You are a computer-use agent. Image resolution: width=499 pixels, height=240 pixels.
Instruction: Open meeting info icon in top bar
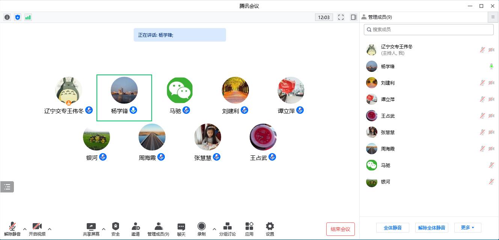[7, 17]
